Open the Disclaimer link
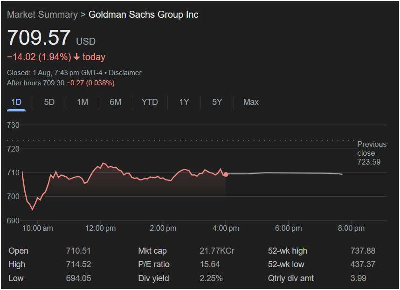 [x=125, y=73]
